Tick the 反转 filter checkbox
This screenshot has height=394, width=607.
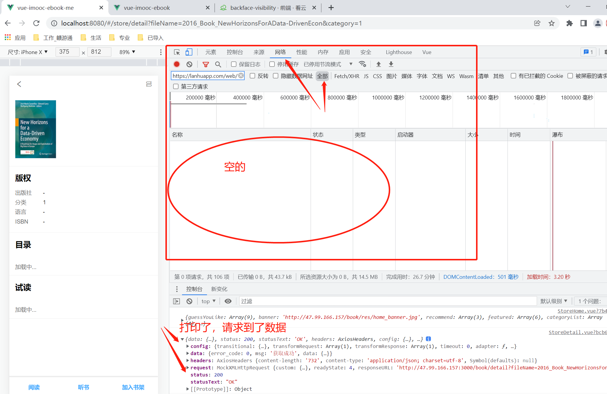pos(252,76)
